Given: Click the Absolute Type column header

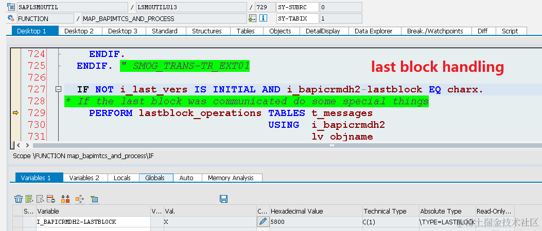Looking at the screenshot, I should click(x=447, y=211).
